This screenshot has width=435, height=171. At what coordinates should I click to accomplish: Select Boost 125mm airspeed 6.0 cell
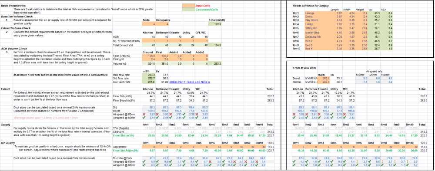[x=375, y=78]
